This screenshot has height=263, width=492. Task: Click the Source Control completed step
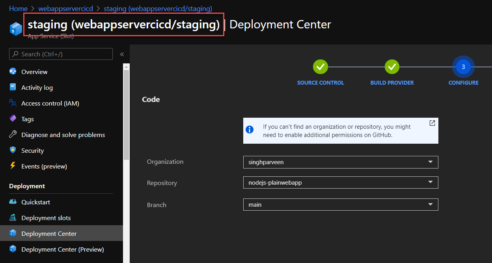321,67
